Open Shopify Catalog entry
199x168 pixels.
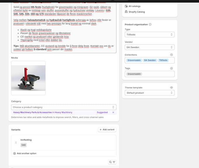(x=137, y=12)
